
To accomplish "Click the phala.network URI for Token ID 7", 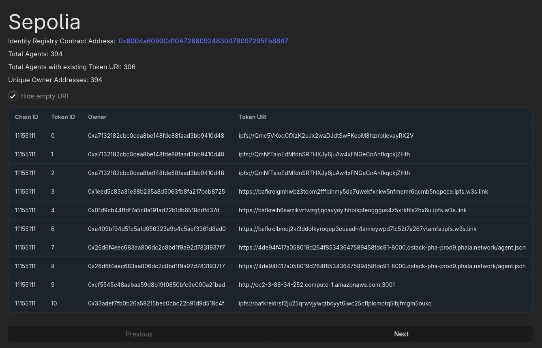I will (x=382, y=248).
